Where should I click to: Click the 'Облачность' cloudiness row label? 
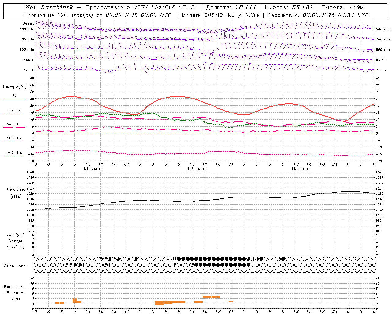click(16, 266)
